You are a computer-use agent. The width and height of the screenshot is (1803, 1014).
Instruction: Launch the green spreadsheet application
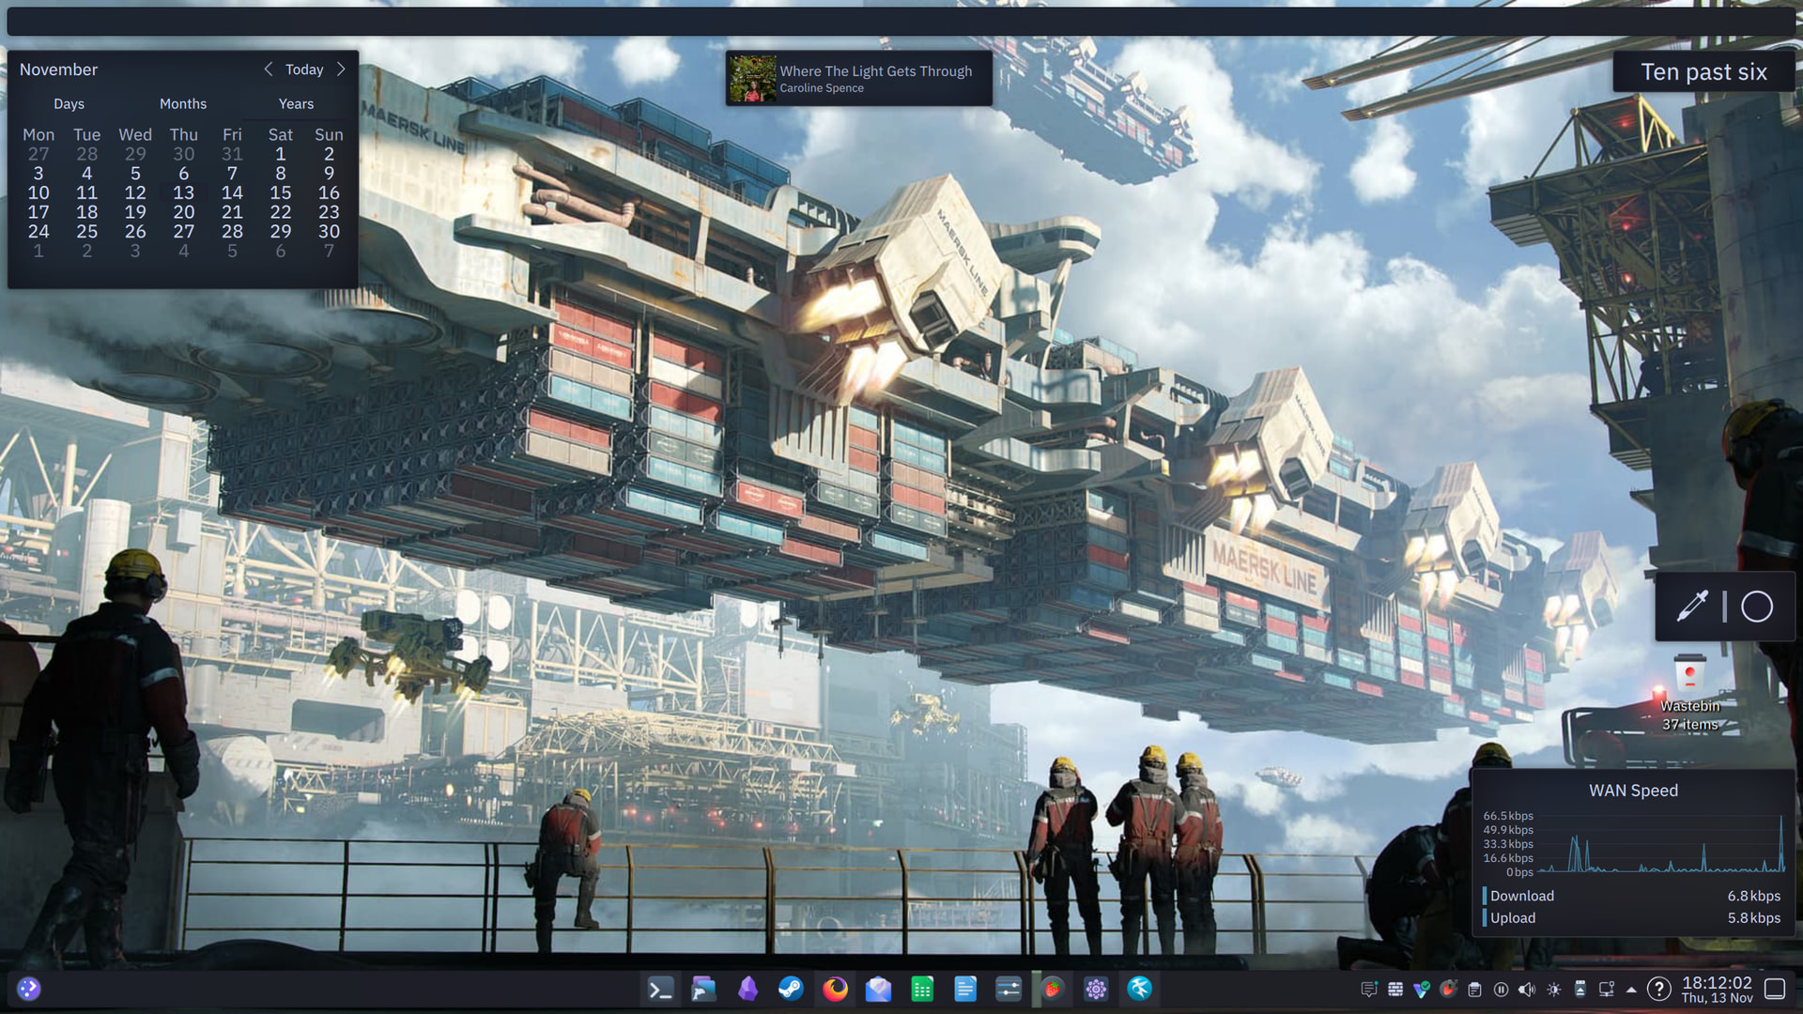coord(922,989)
